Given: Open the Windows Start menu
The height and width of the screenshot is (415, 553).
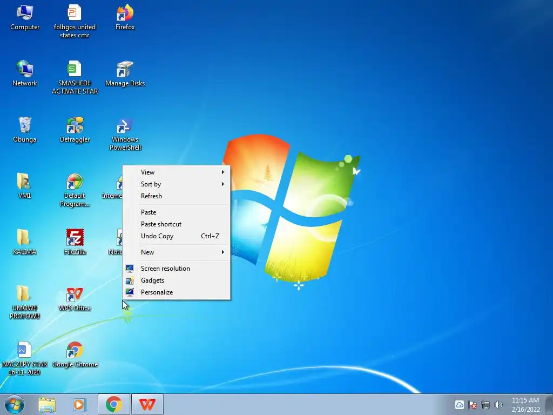Looking at the screenshot, I should click(x=15, y=404).
